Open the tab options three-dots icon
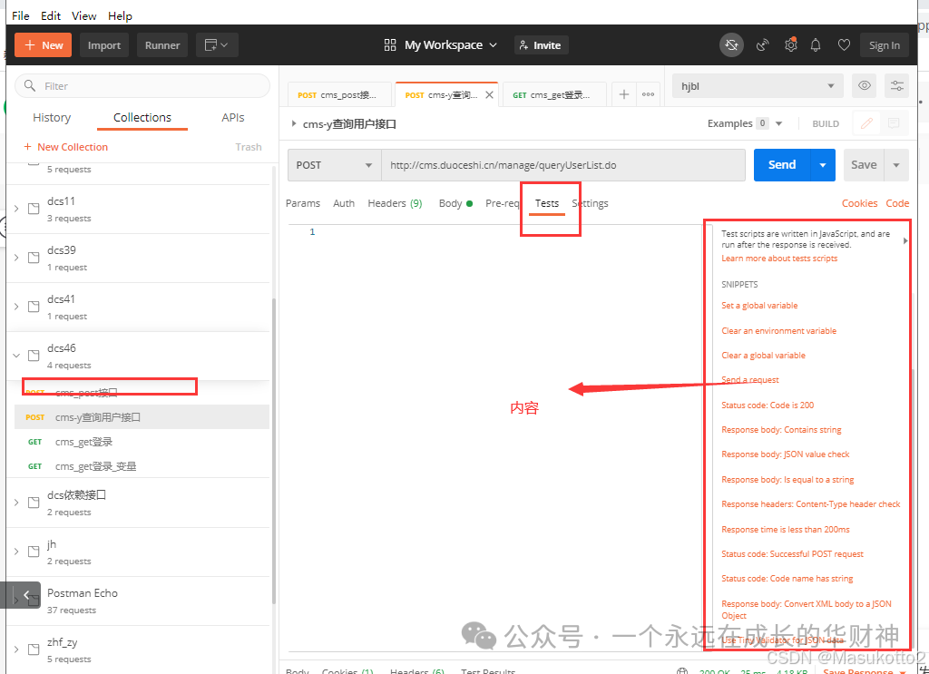 648,94
